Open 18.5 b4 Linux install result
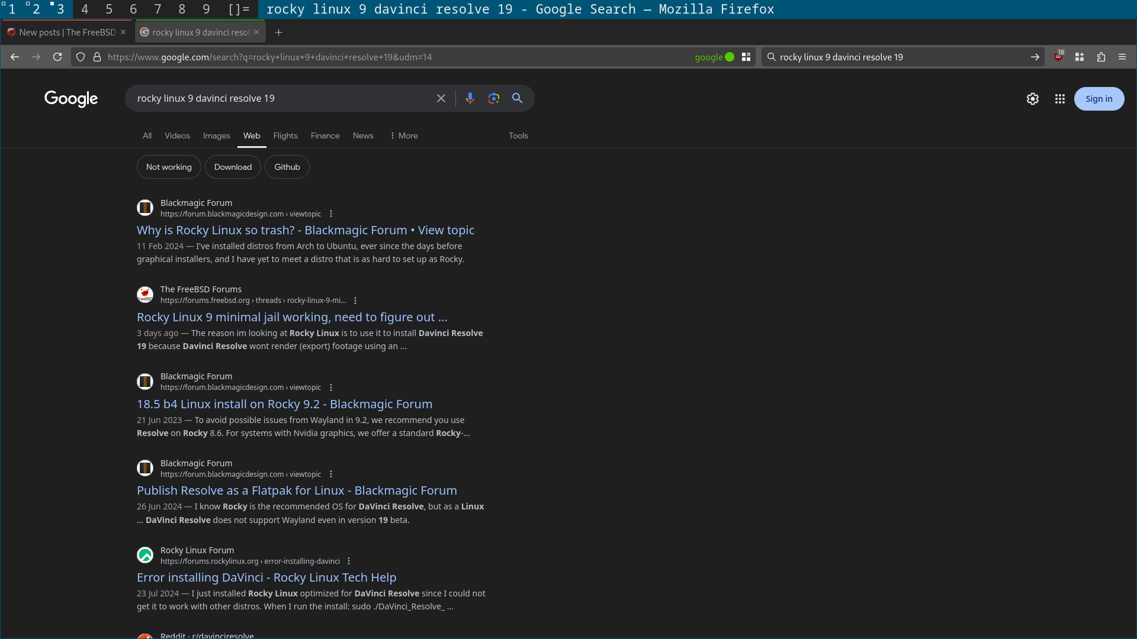Screen dimensions: 1137x639 click(284, 404)
